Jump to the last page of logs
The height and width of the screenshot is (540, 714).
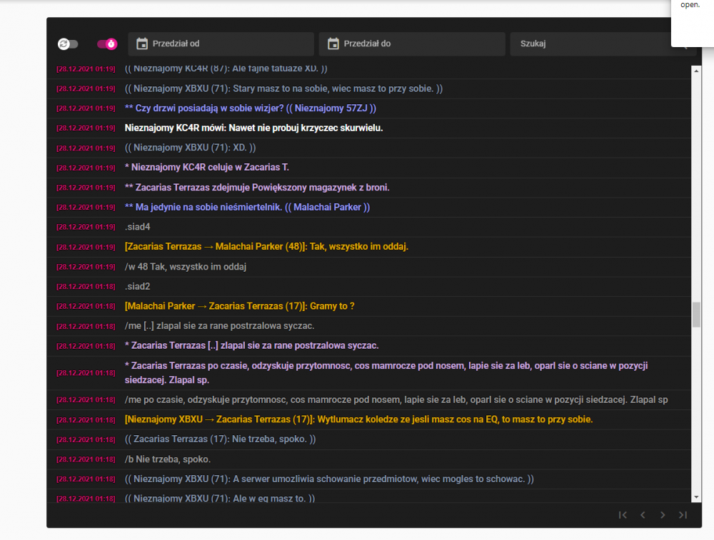point(683,515)
